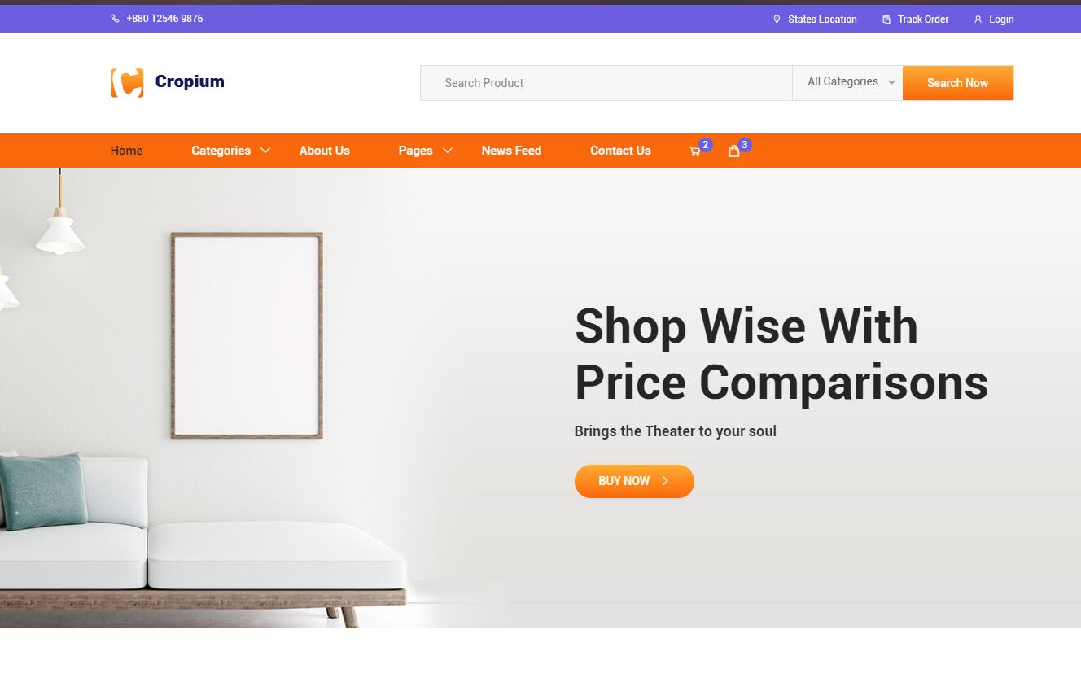
Task: Click the Buy Now button
Action: pyautogui.click(x=634, y=481)
